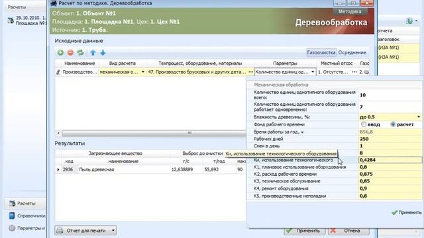
Task: Switch to Осреднение tab
Action: tap(352, 53)
